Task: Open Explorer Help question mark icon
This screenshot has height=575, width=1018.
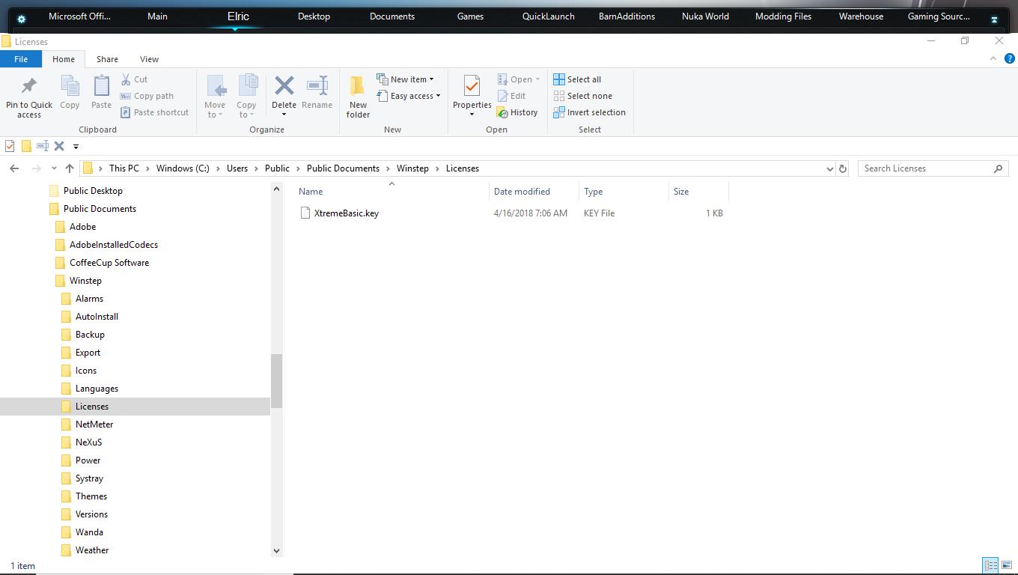Action: 1010,58
